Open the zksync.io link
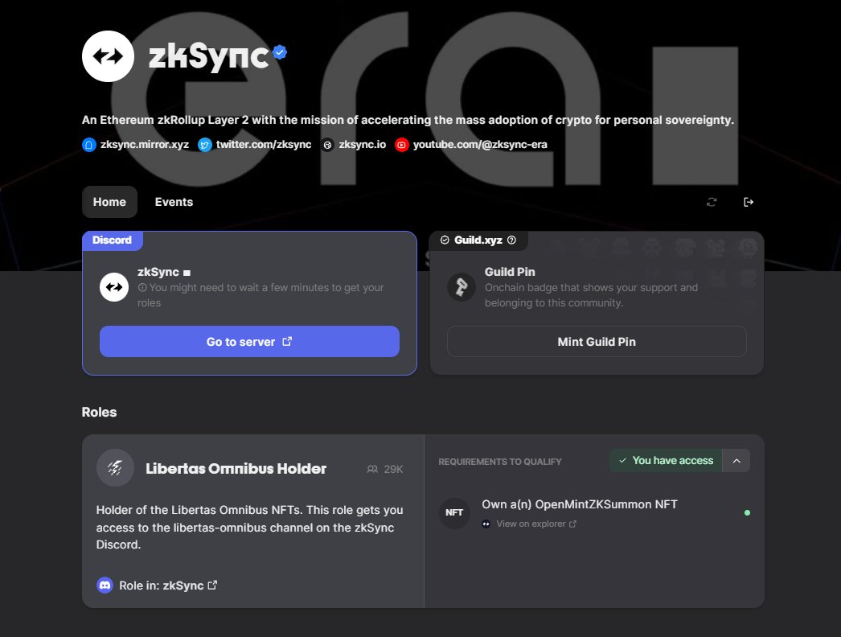The width and height of the screenshot is (841, 637). point(362,144)
